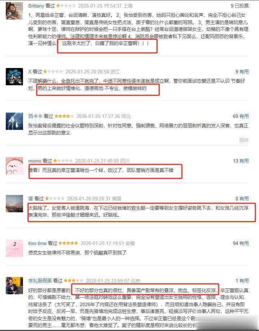Vote 有用 on 夜礼服假面's review
The height and width of the screenshot is (331, 259).
pyautogui.click(x=244, y=281)
